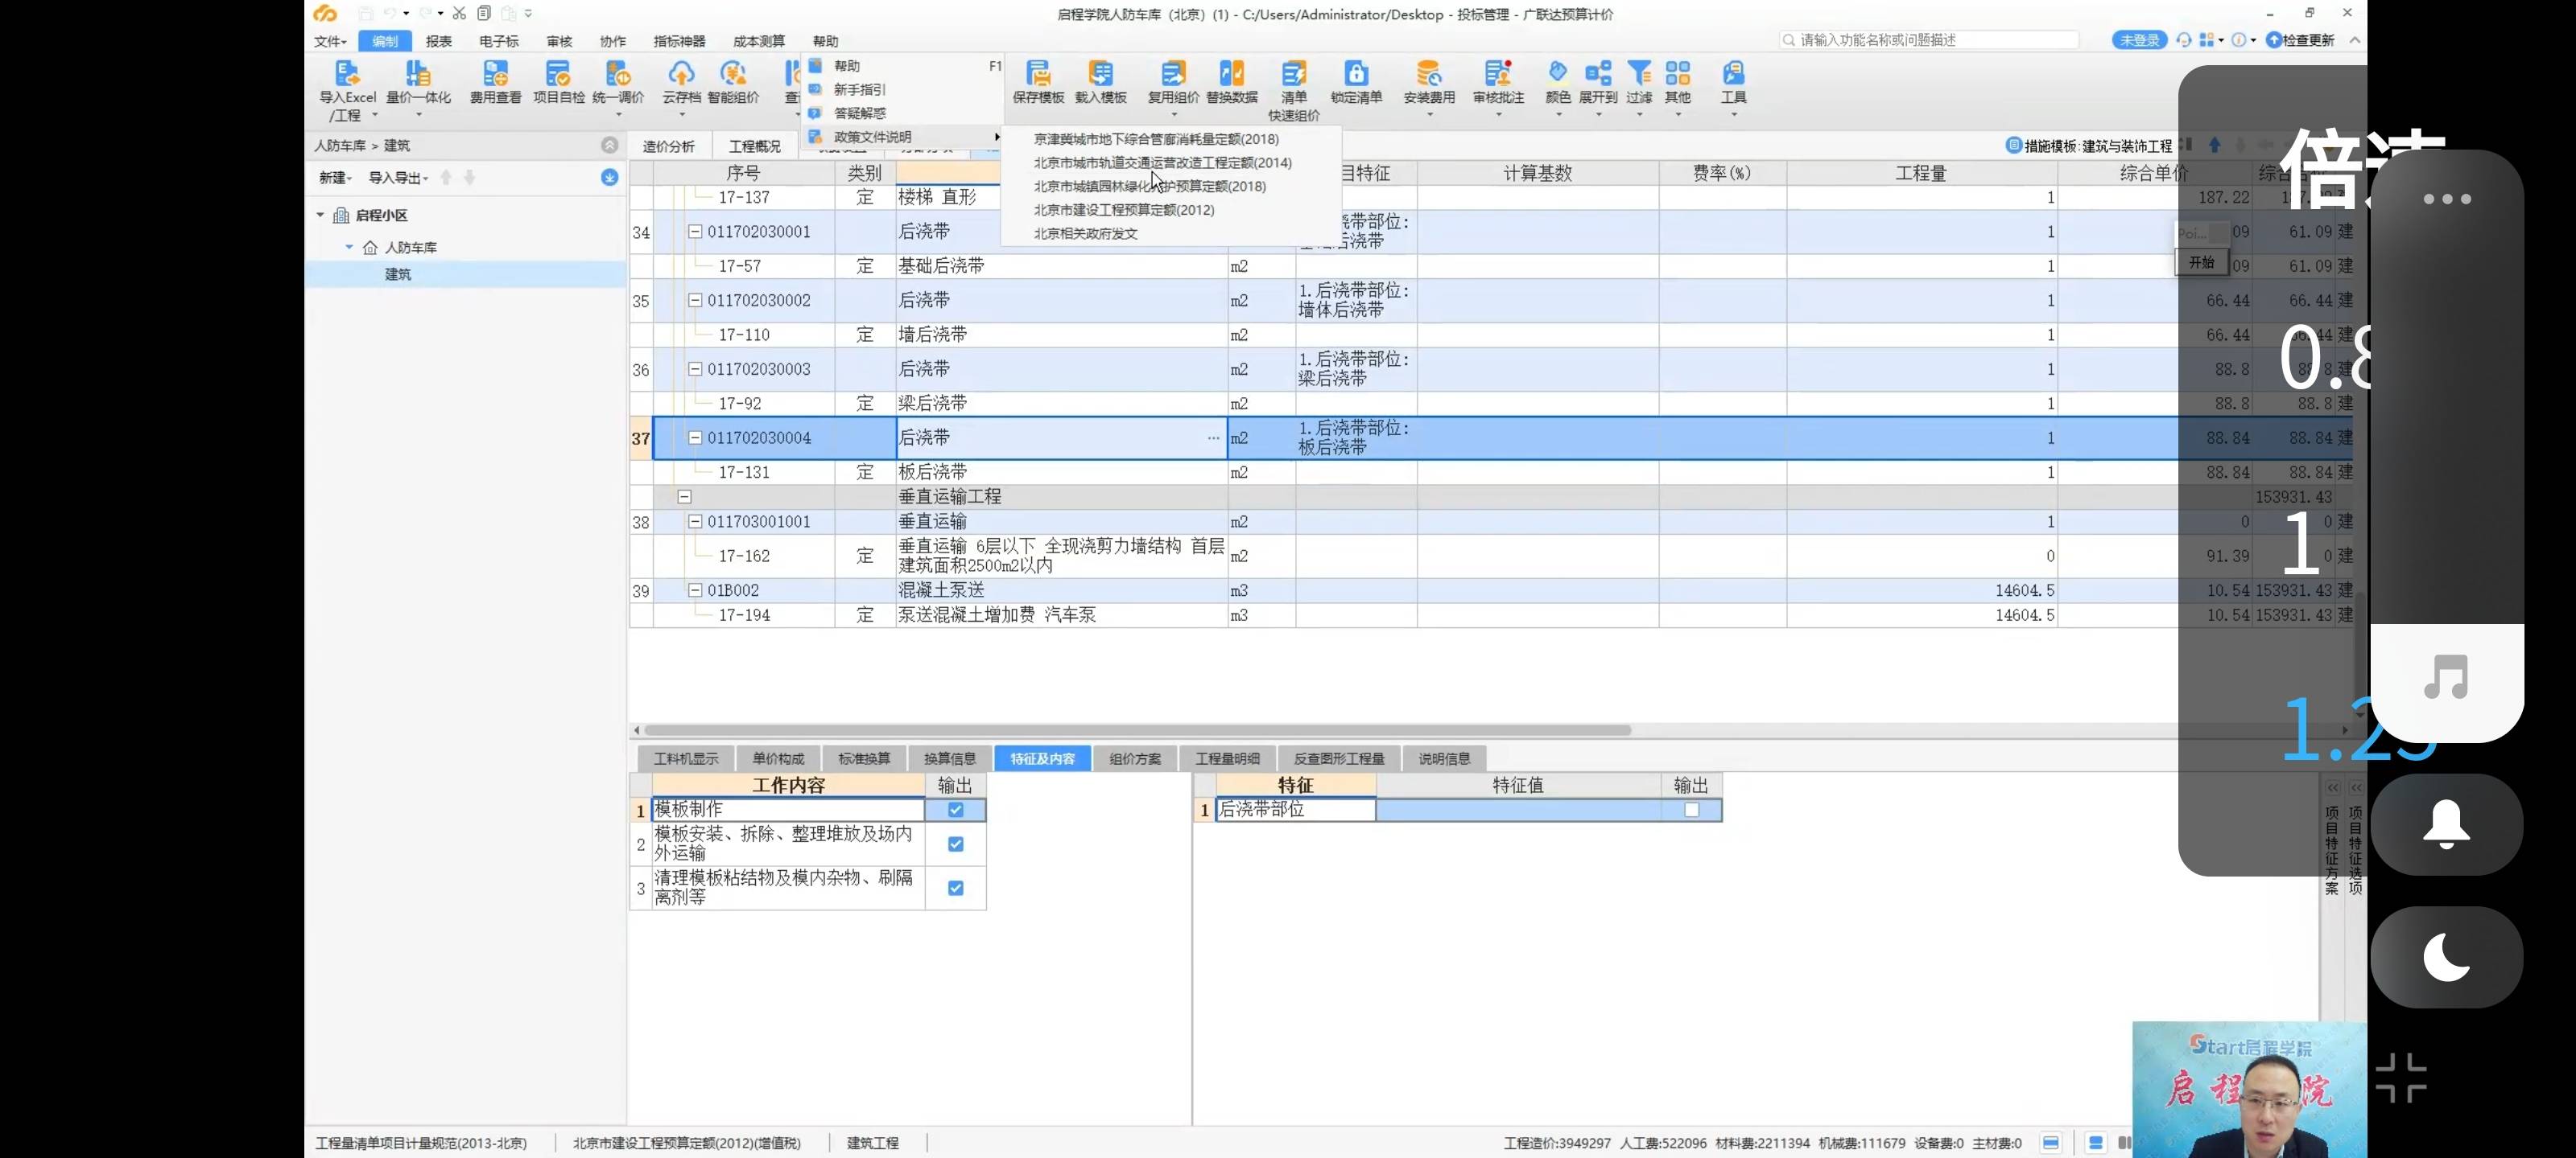Screen dimensions: 2576x1158
Task: Click the 保存模板 icon
Action: [x=1038, y=82]
